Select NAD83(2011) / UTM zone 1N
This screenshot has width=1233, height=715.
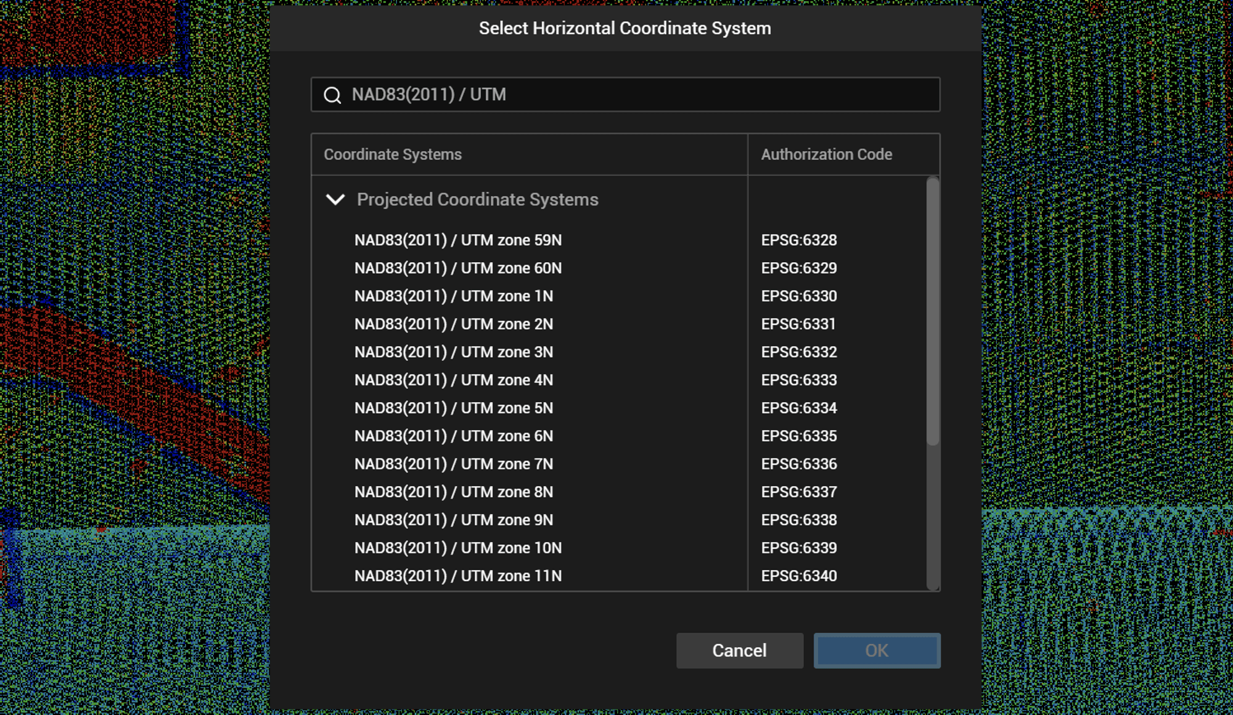pos(454,296)
